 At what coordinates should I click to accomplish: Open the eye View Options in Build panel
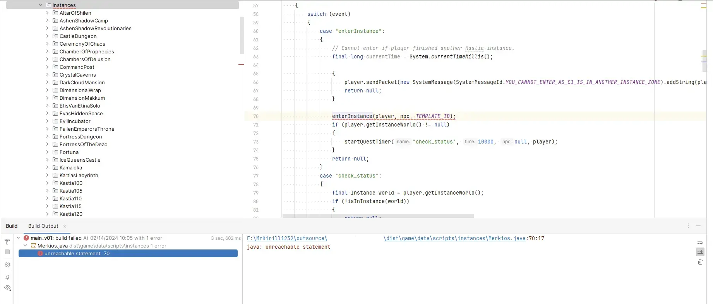[7, 288]
